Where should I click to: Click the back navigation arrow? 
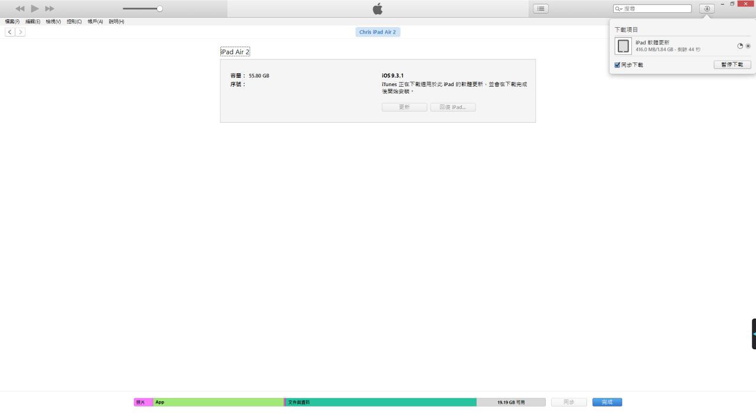[x=10, y=32]
